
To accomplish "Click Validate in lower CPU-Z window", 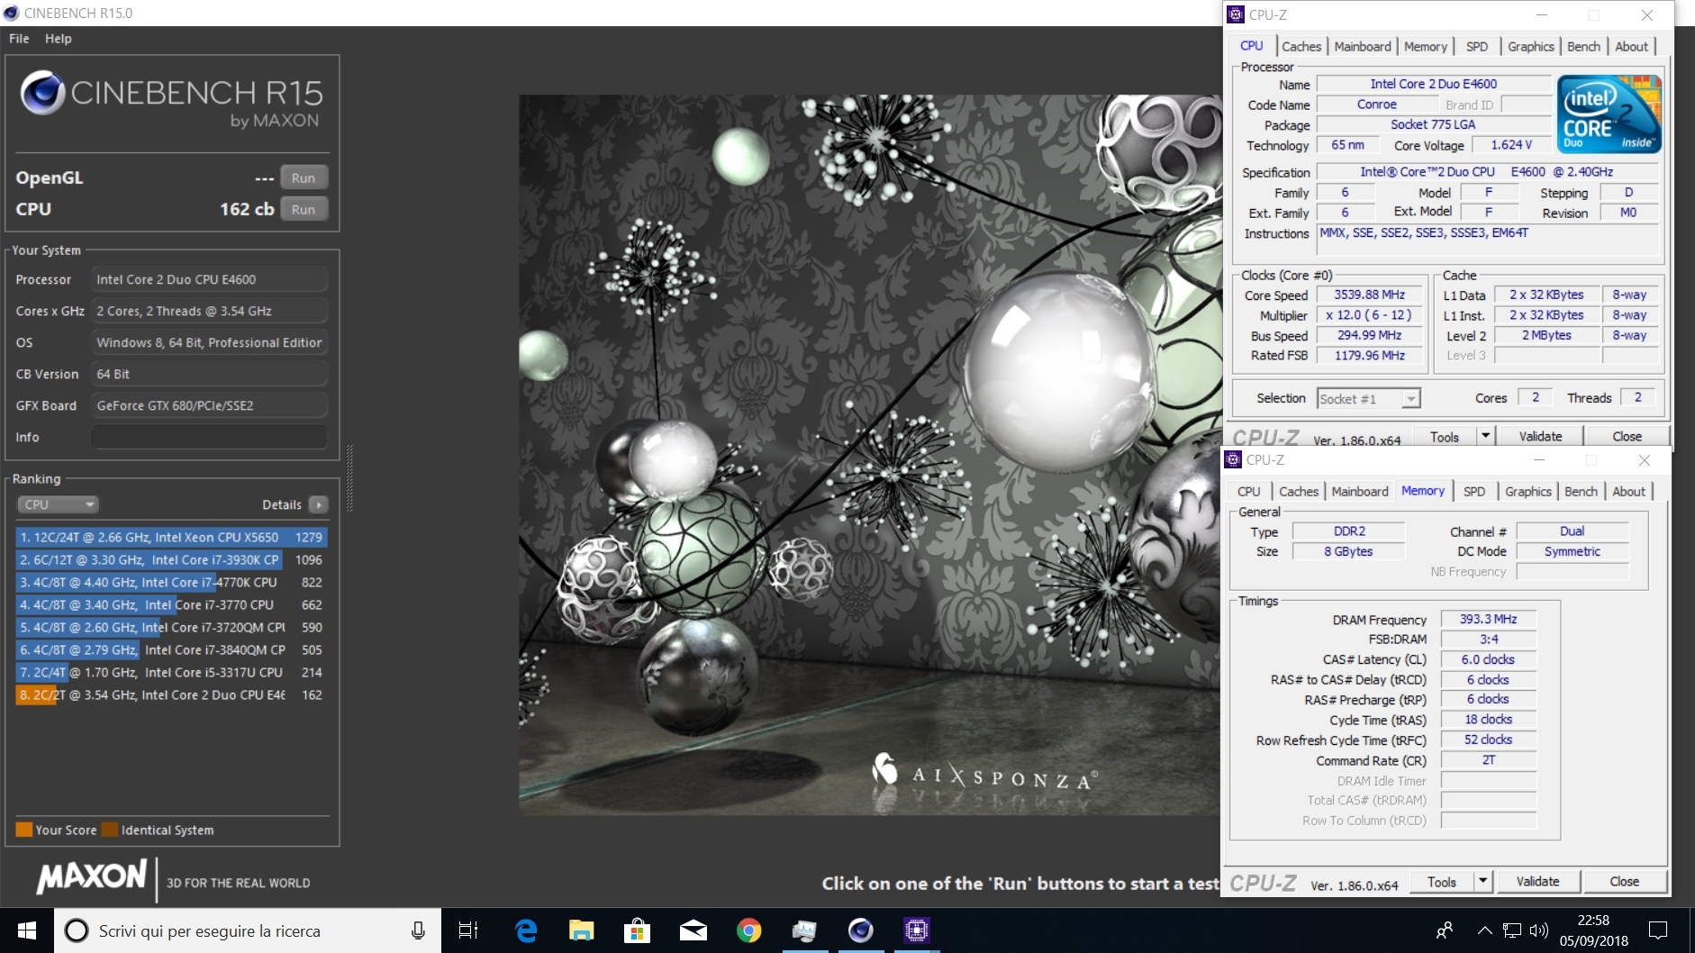I will tap(1538, 882).
